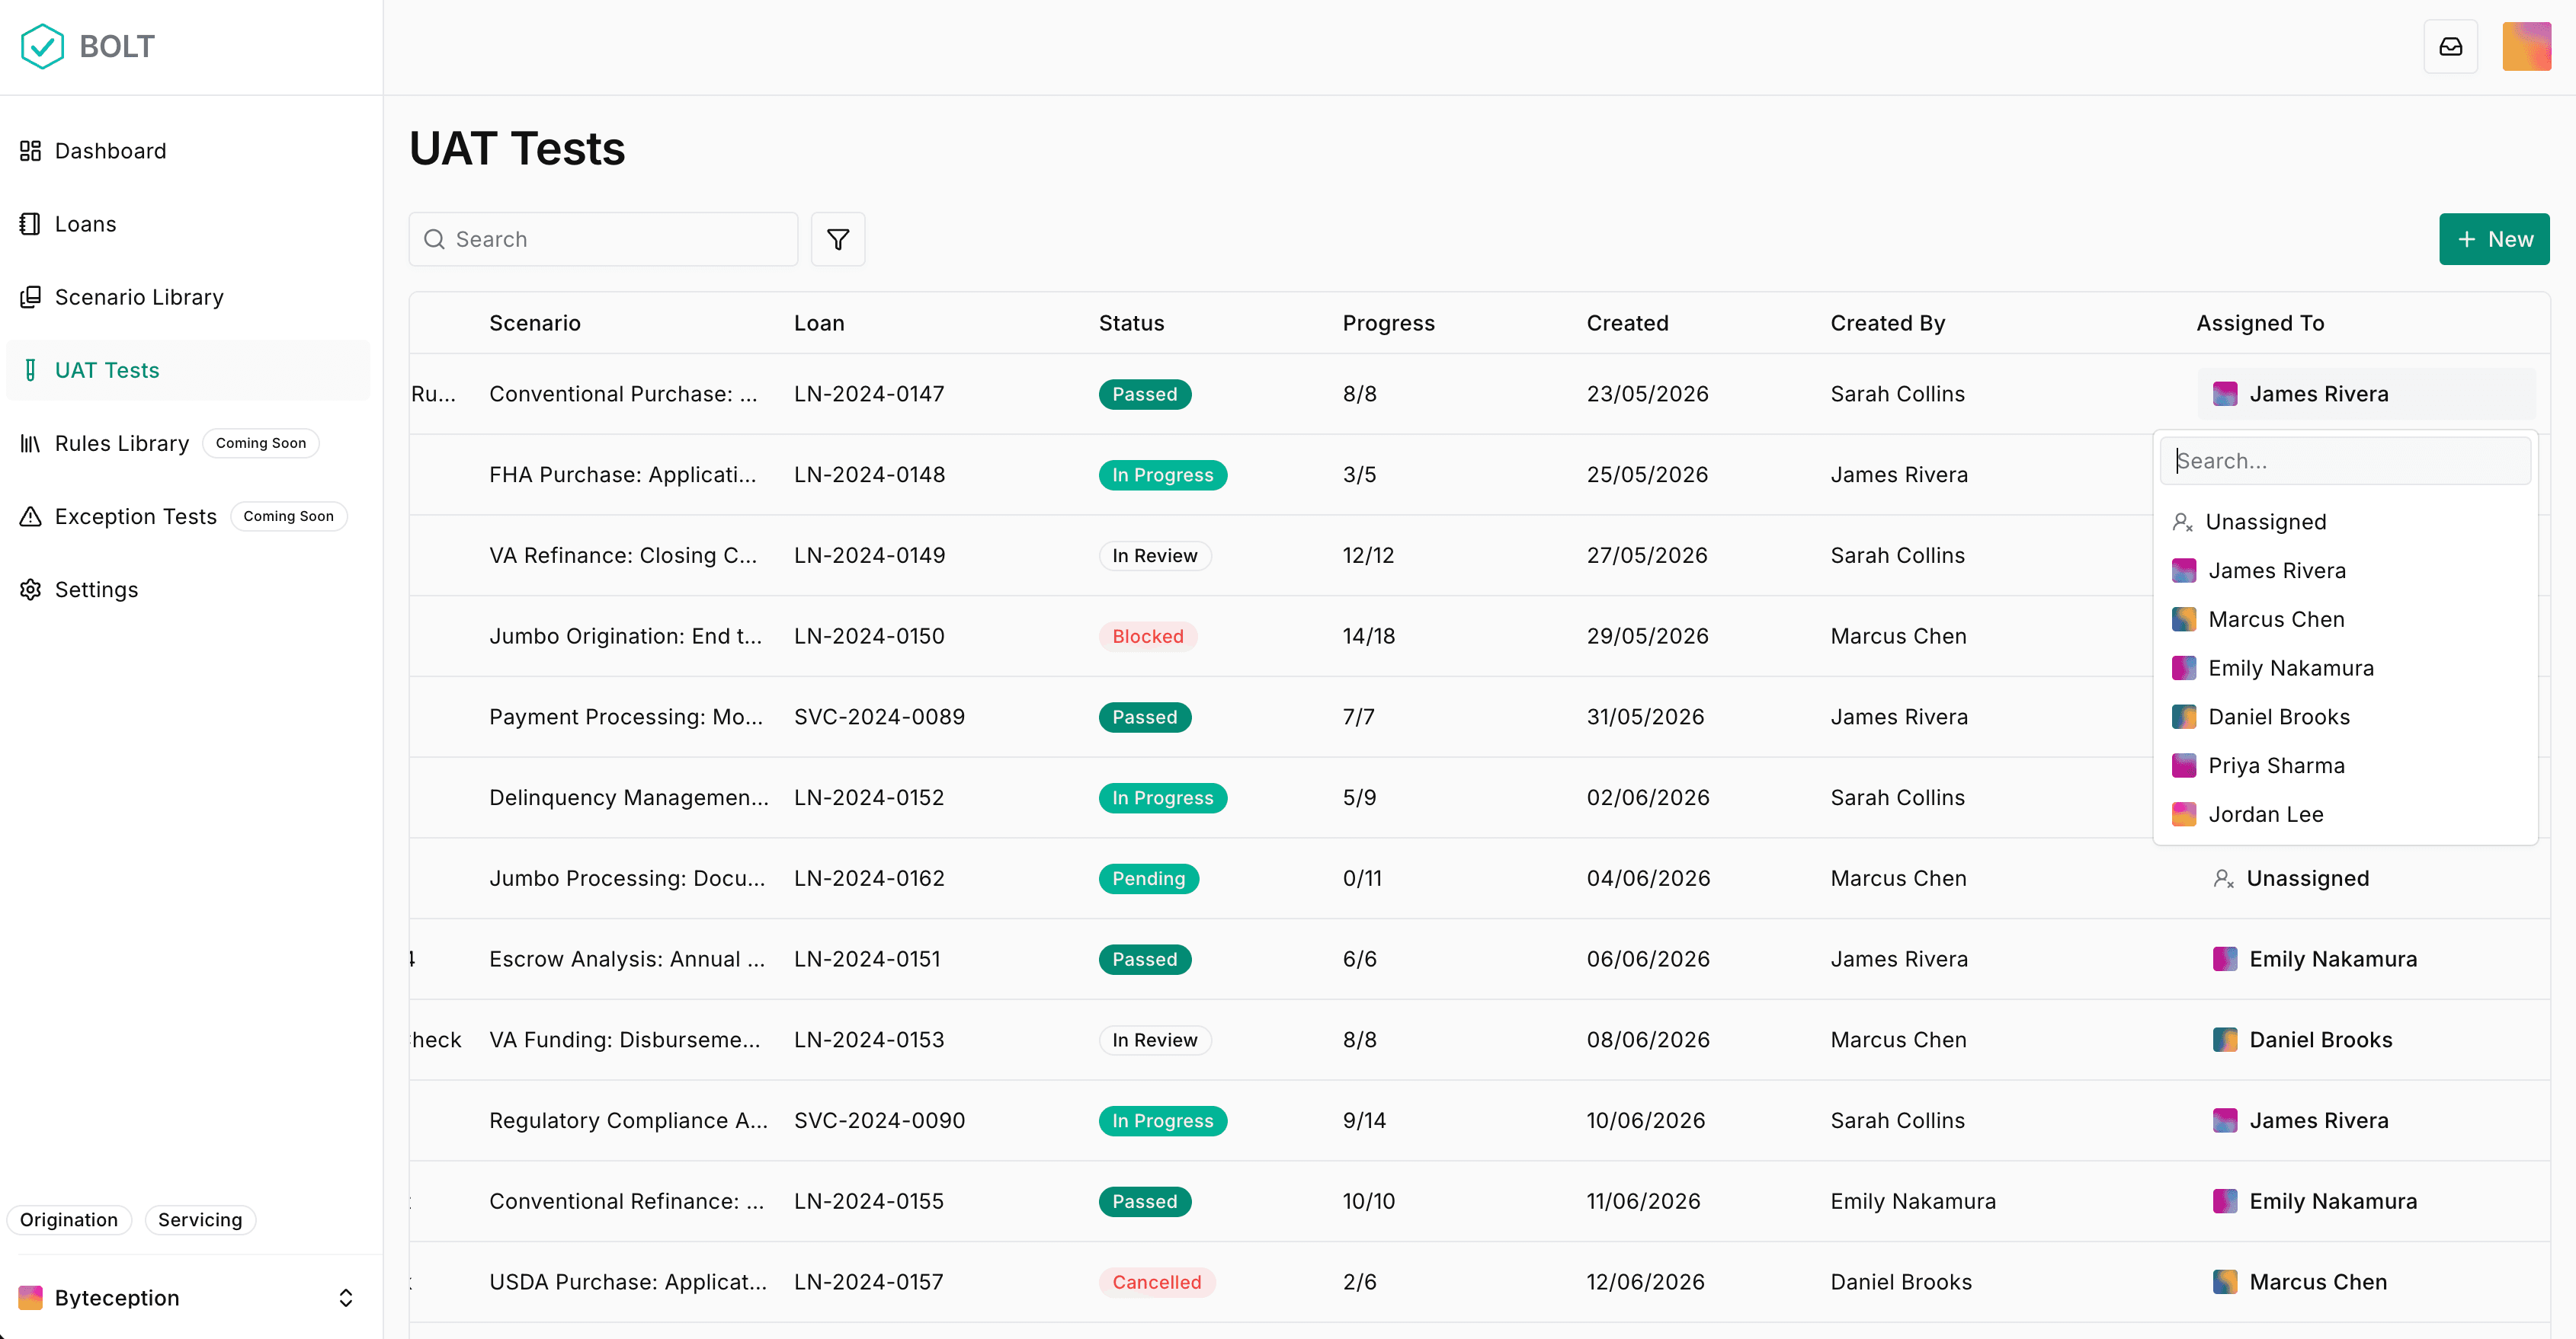
Task: Click Priya Sharma avatar in dropdown list
Action: 2184,765
